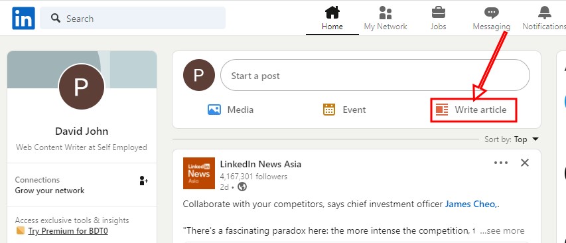Screen dimensions: 566x243
Task: Click the add connection person-plus icon
Action: 144,181
